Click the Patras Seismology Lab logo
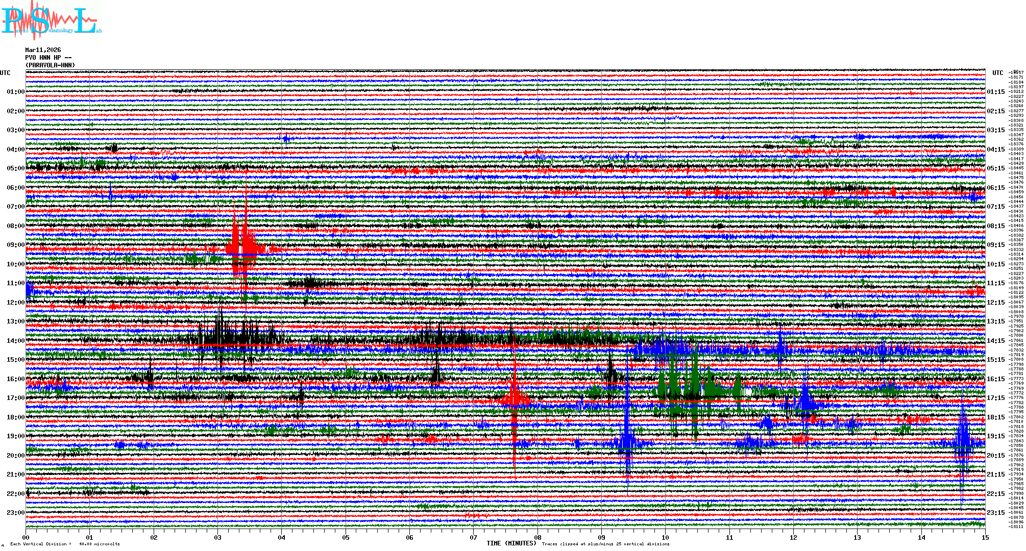Image resolution: width=1026 pixels, height=551 pixels. point(51,20)
